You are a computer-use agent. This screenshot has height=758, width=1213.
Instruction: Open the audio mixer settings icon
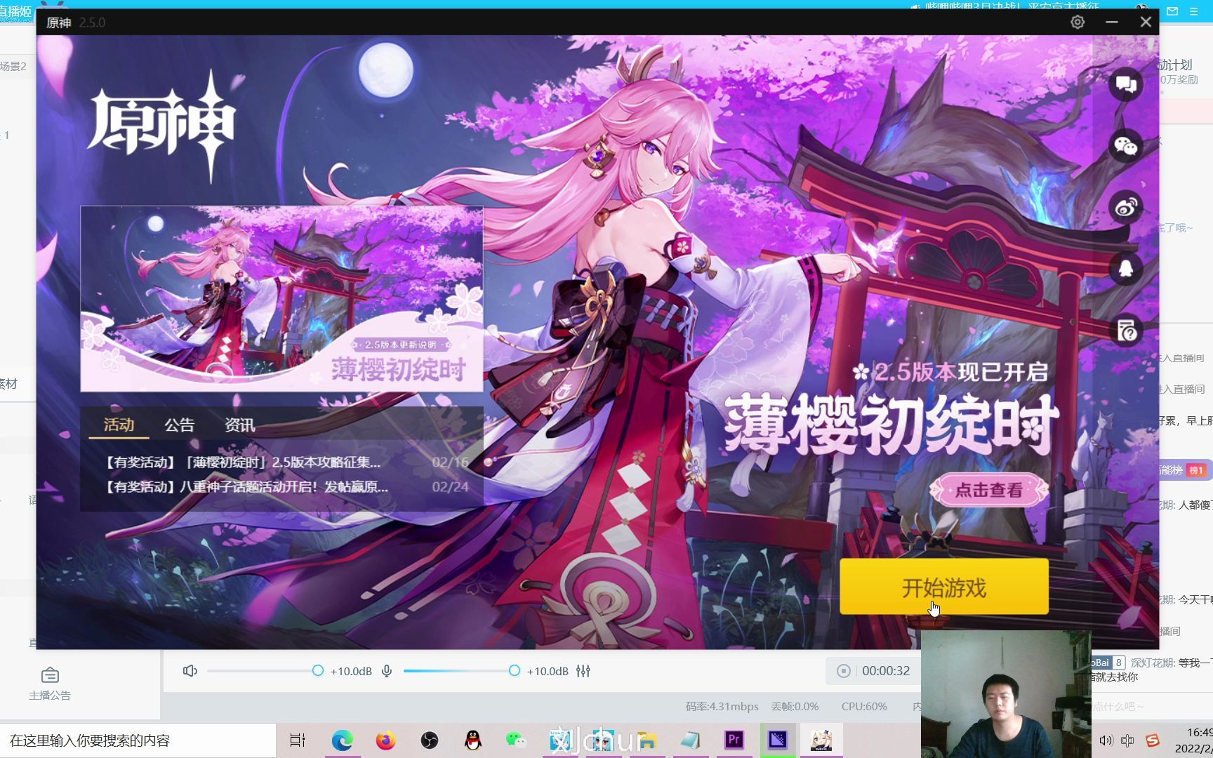pyautogui.click(x=583, y=671)
